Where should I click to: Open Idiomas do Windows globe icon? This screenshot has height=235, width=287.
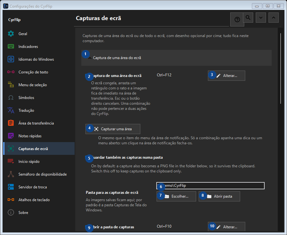click(x=11, y=59)
